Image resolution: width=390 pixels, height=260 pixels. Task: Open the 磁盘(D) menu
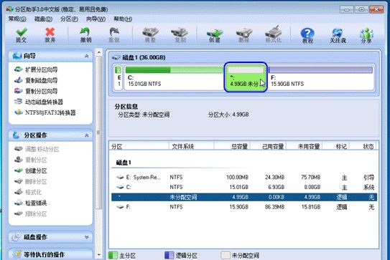(x=43, y=19)
